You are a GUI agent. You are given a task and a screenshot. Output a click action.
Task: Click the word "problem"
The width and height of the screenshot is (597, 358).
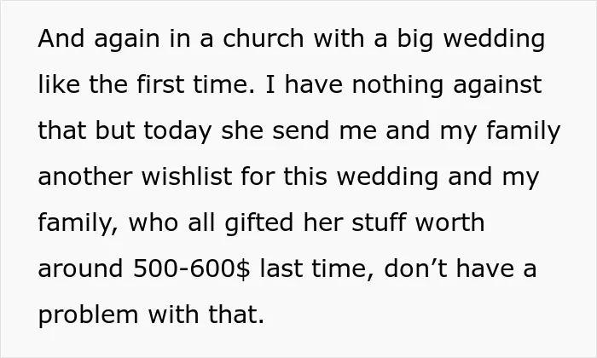coord(88,316)
